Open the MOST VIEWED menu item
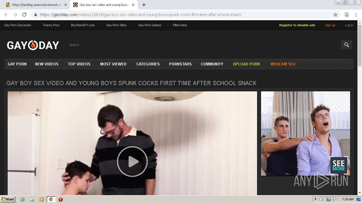 click(113, 64)
